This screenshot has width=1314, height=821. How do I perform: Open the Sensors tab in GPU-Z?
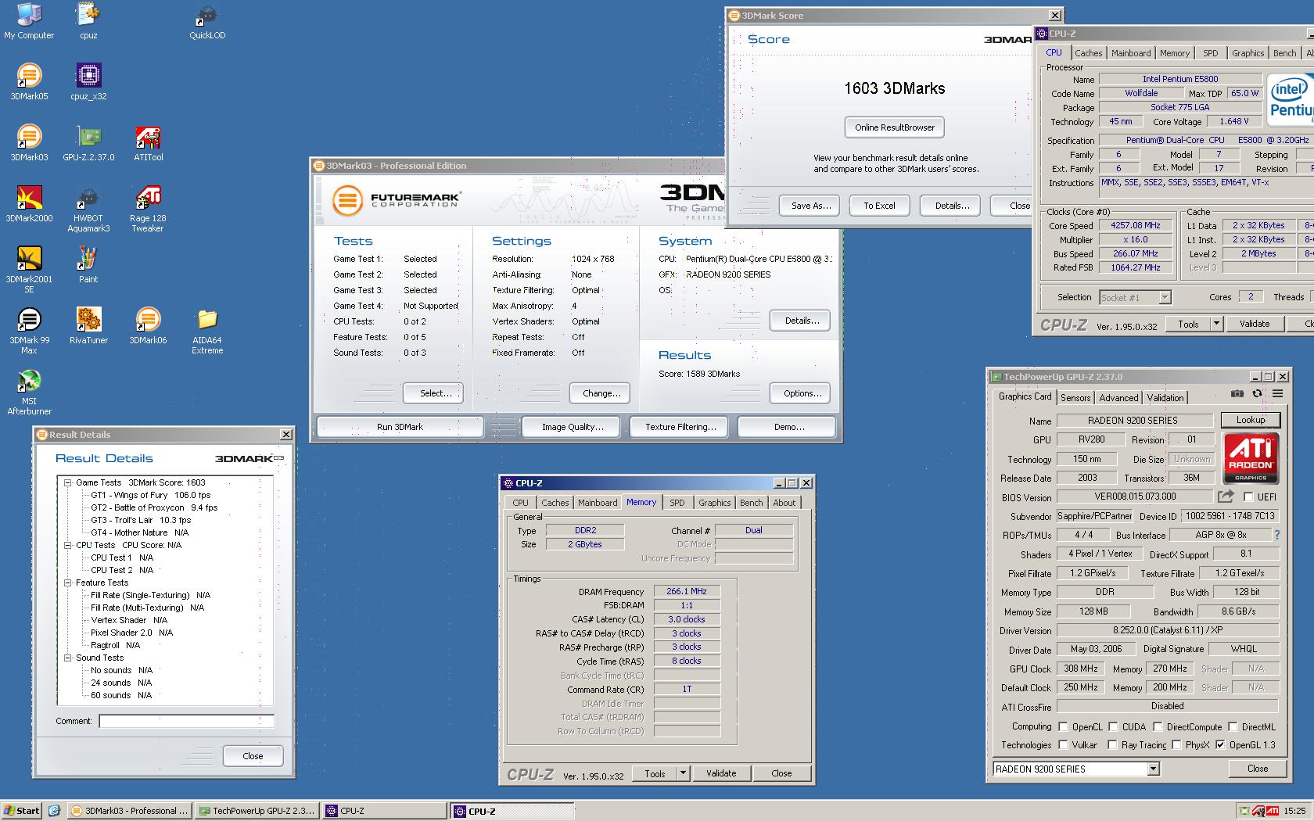click(1075, 398)
